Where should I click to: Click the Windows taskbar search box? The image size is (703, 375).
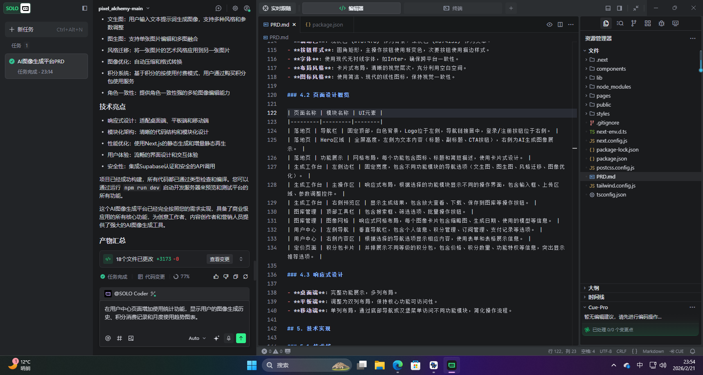pos(307,365)
